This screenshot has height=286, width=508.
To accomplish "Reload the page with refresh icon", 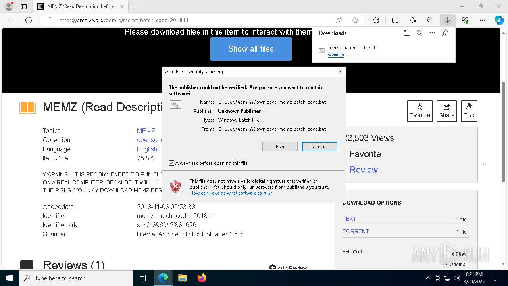I will [29, 20].
